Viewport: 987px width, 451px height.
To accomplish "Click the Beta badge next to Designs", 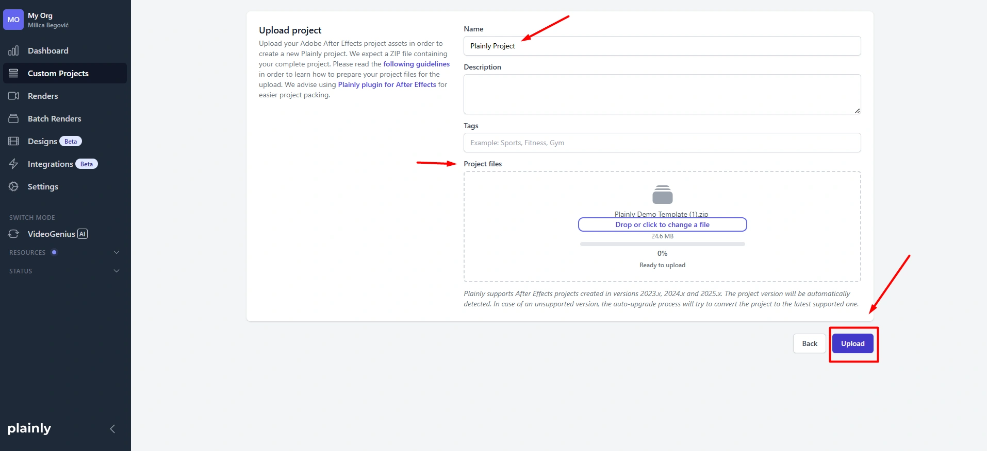I will click(x=71, y=141).
